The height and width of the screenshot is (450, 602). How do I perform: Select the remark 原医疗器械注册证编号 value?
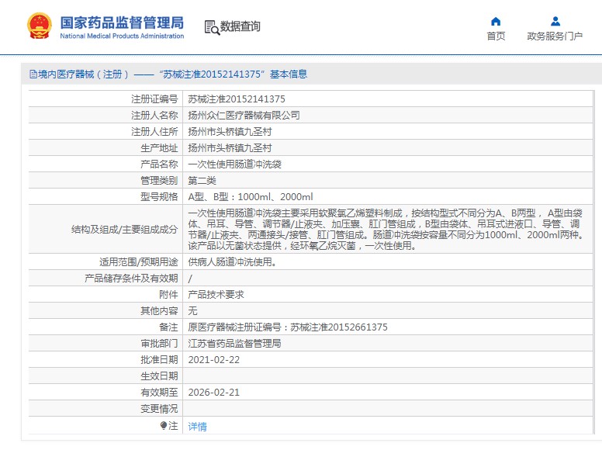coord(288,327)
